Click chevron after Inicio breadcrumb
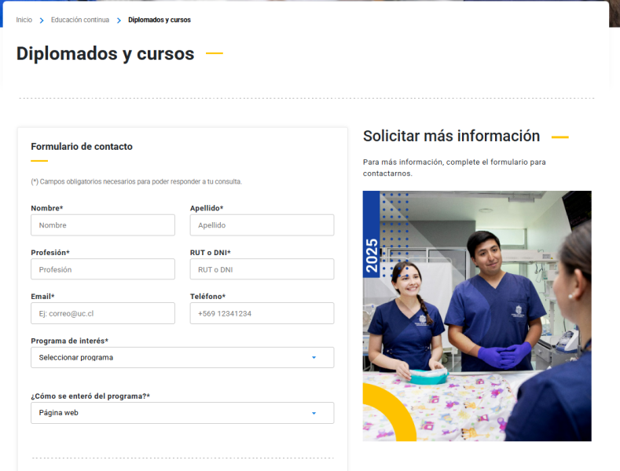Image resolution: width=620 pixels, height=471 pixels. point(42,20)
